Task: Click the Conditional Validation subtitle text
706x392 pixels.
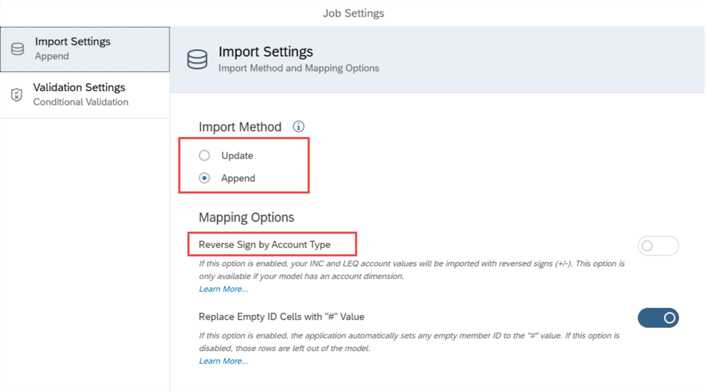Action: [x=81, y=102]
